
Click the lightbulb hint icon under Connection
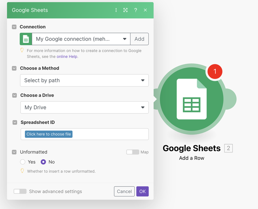[x=22, y=50]
